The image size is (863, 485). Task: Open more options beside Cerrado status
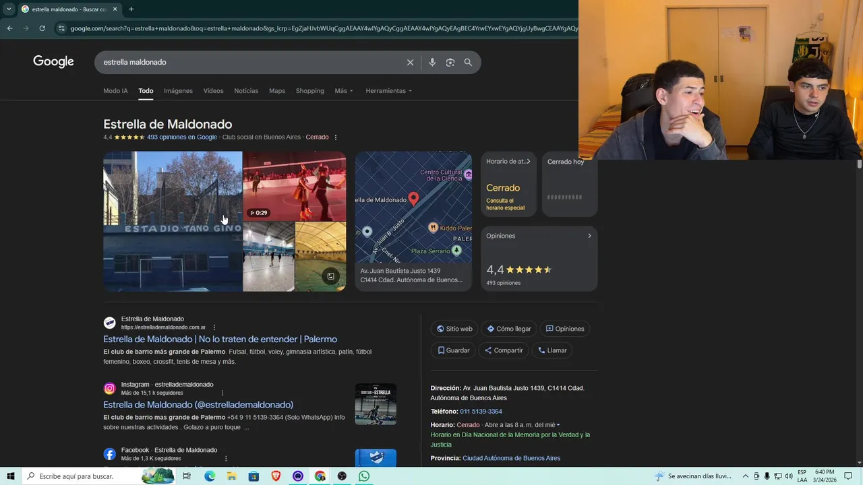tap(336, 137)
